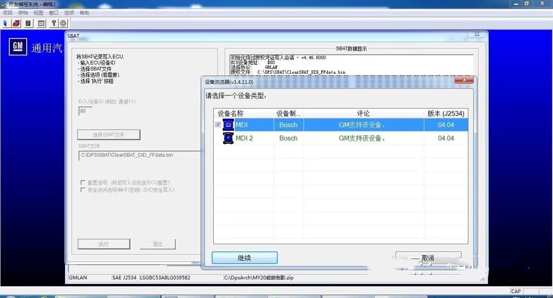Open help via the question mark icon
Image resolution: width=553 pixels, height=298 pixels.
pos(54,23)
